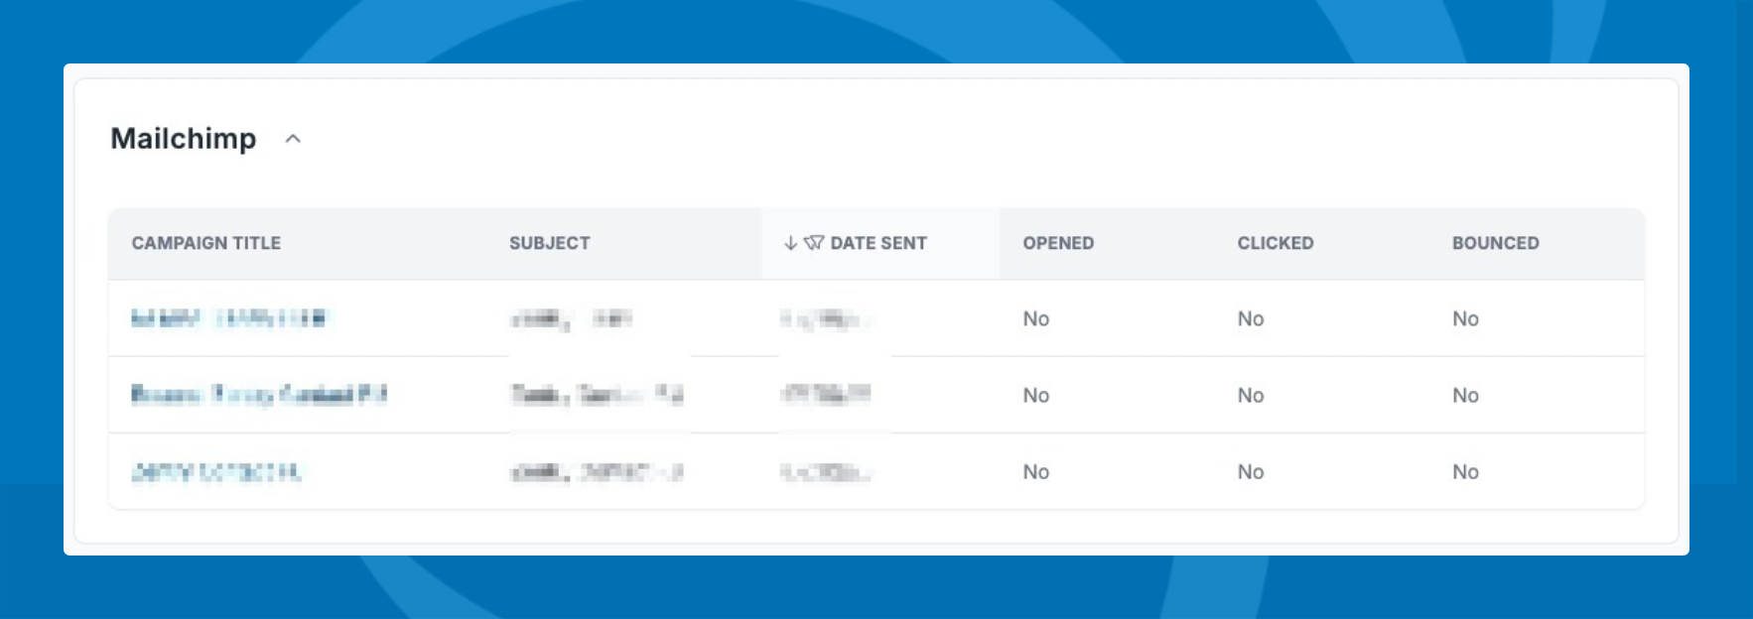Sort by the Subject column header

550,243
